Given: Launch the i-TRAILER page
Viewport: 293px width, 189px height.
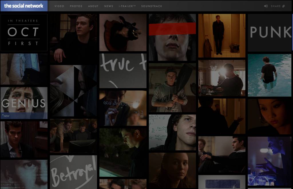Looking at the screenshot, I should tap(127, 6).
